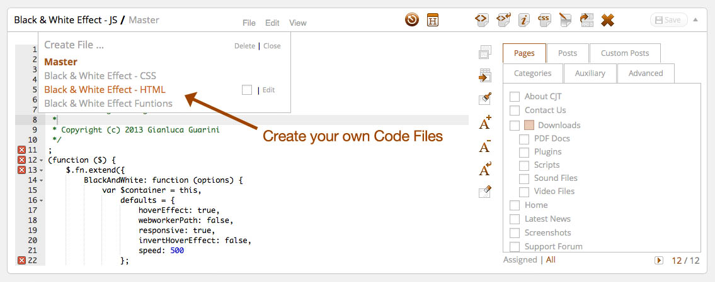The width and height of the screenshot is (715, 282).
Task: Click the Save button
Action: click(667, 20)
